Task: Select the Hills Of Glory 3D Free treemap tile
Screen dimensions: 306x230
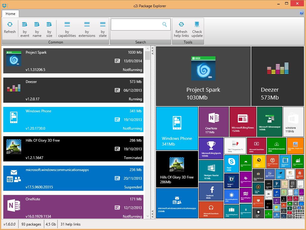Action: coord(177,169)
